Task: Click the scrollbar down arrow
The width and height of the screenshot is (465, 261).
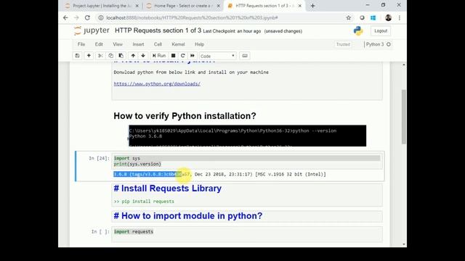Action: pyautogui.click(x=404, y=244)
